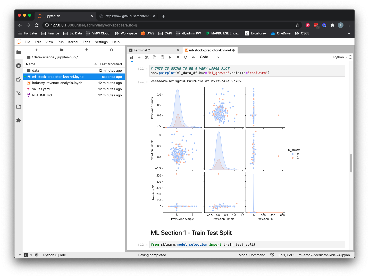Open the Extension Manager puzzle icon in sidebar

pos(19,120)
